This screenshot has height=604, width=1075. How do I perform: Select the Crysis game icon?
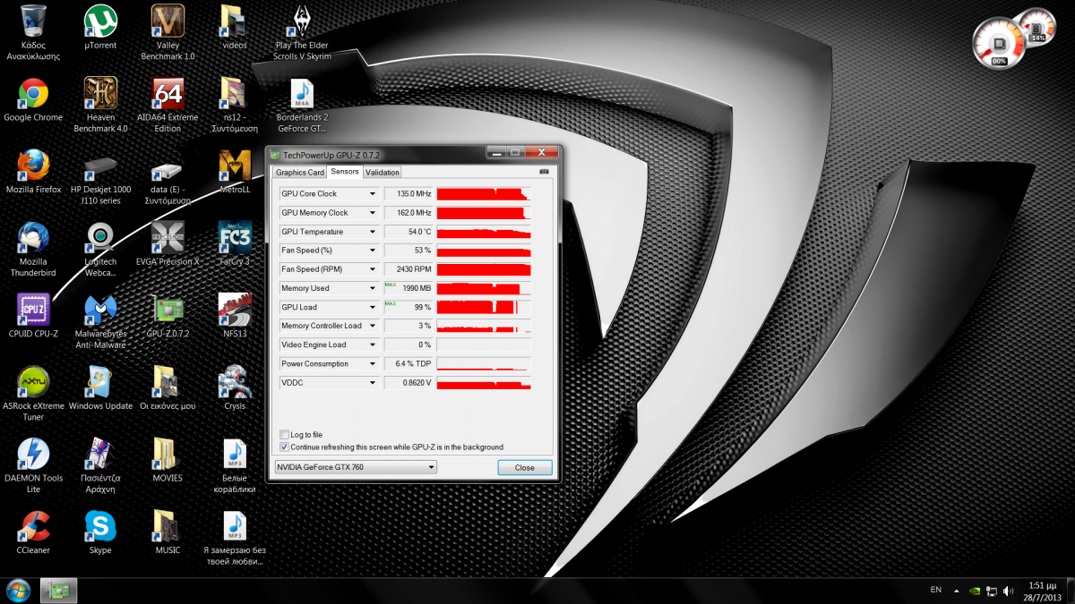tap(235, 388)
